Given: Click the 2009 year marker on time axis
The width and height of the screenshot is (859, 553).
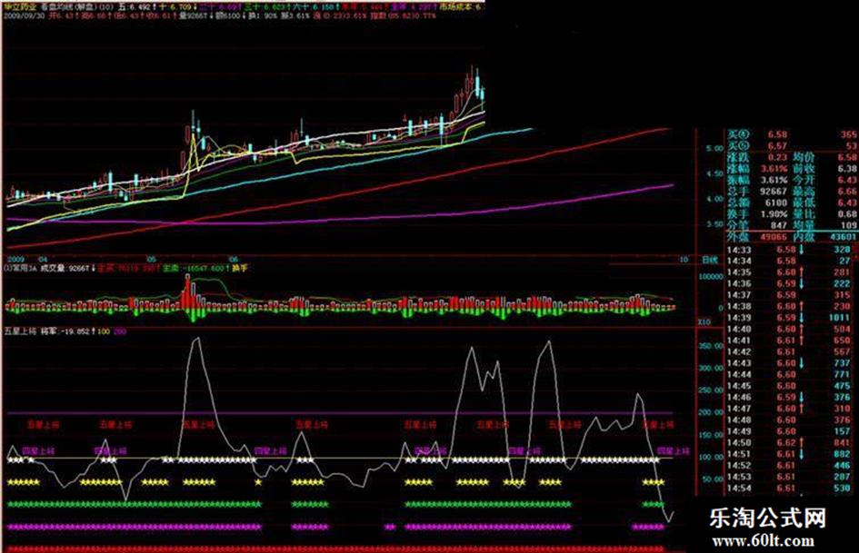Looking at the screenshot, I should click(x=15, y=259).
